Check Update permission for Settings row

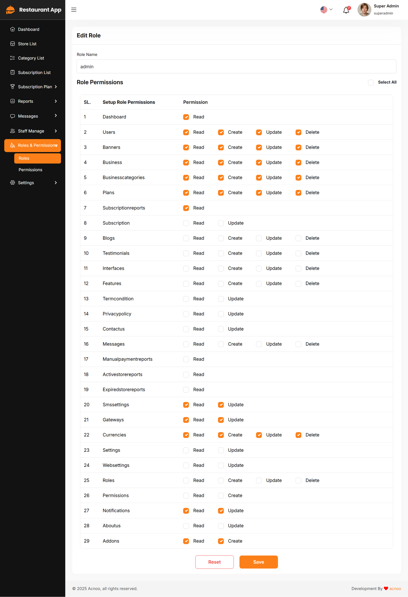point(221,450)
